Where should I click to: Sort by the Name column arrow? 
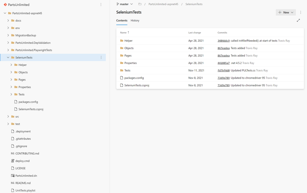(128, 32)
